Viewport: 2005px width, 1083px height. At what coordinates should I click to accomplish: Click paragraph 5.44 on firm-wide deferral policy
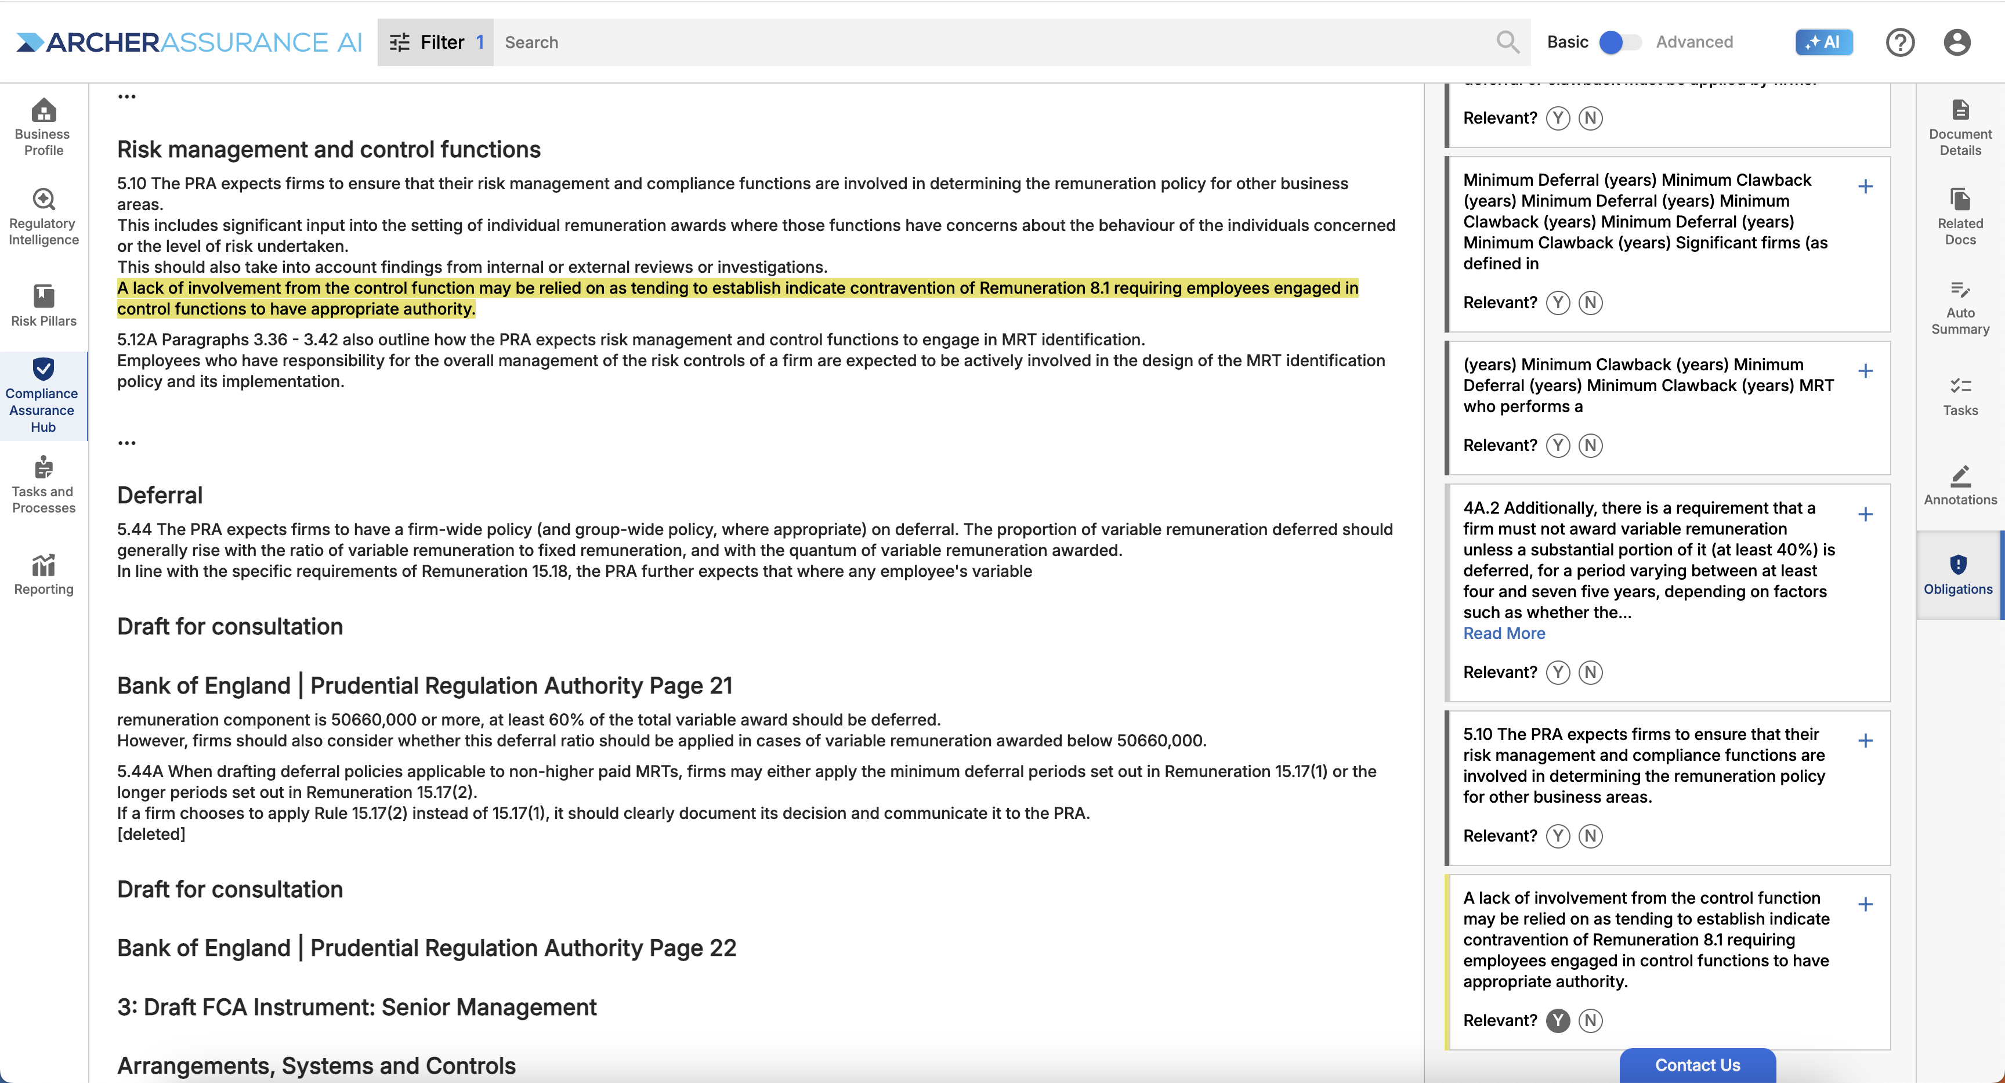pyautogui.click(x=755, y=550)
